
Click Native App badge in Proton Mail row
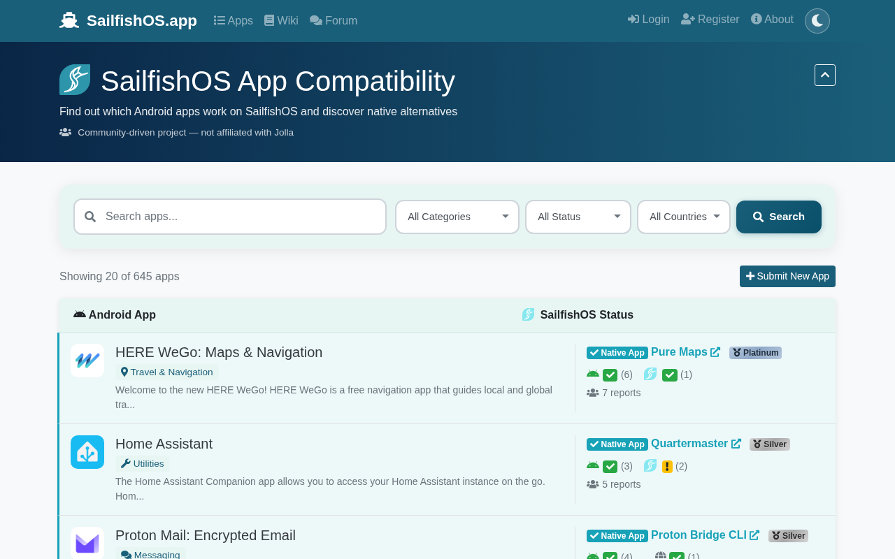(617, 536)
